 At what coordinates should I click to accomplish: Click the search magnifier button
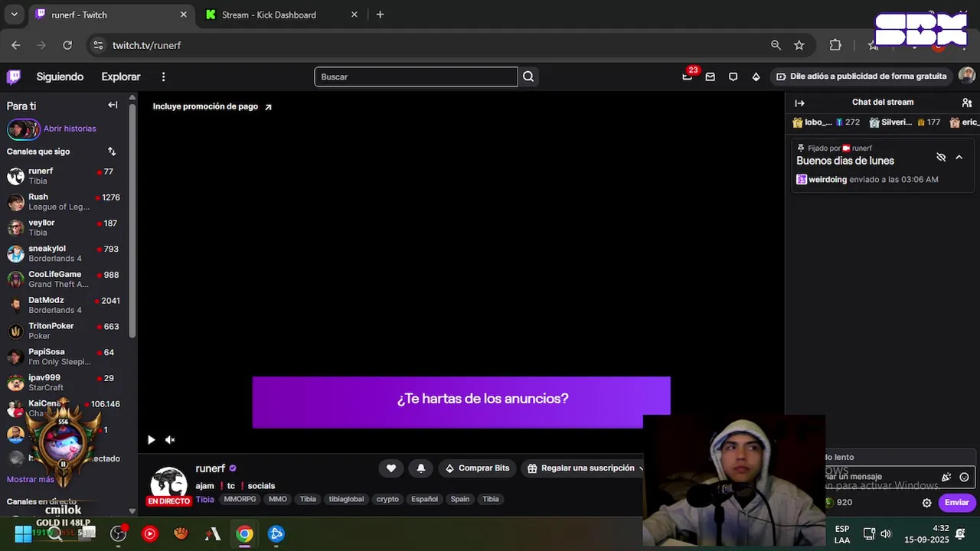pyautogui.click(x=528, y=77)
